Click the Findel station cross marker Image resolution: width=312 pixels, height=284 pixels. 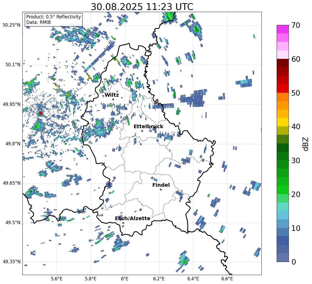(161, 190)
